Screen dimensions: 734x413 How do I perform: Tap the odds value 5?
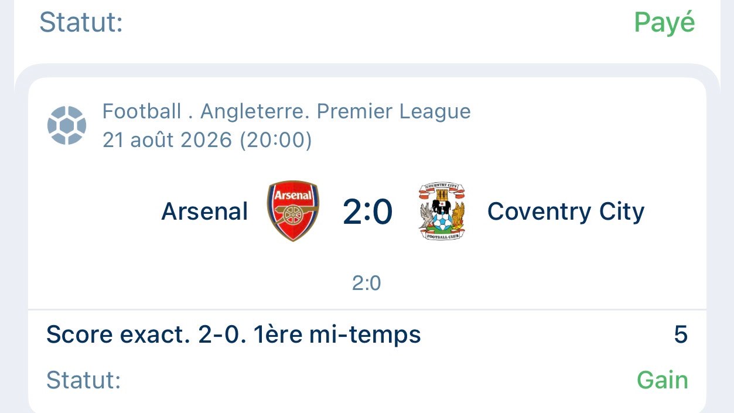tap(681, 335)
